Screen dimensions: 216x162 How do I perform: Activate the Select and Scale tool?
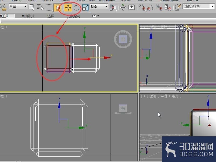85,8
